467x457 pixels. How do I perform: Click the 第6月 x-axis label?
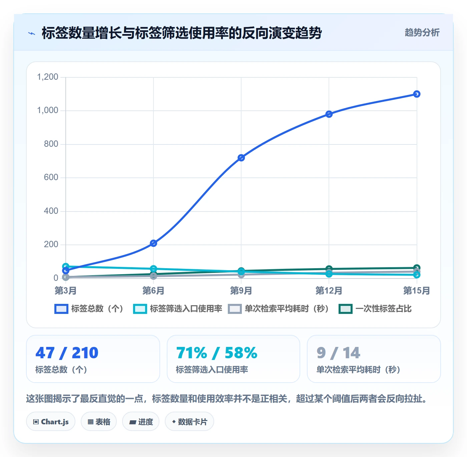(x=153, y=291)
